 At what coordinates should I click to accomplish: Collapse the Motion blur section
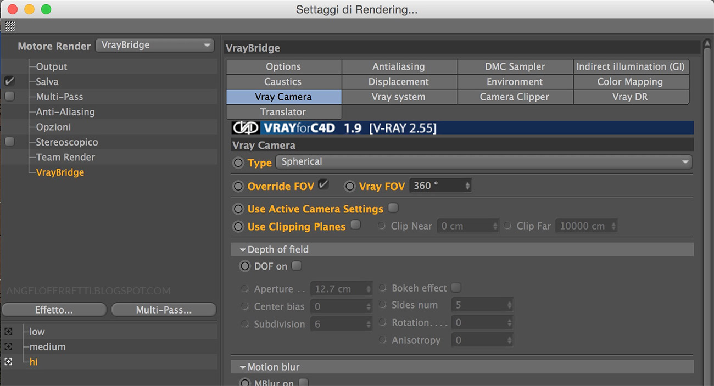[243, 367]
